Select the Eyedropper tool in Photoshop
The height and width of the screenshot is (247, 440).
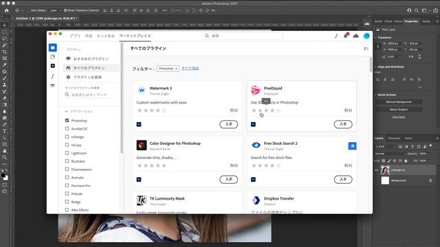(5, 65)
